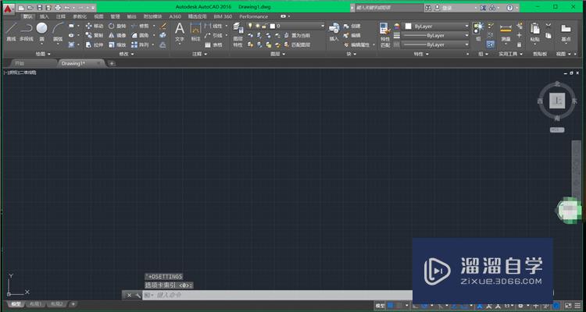Screen dimensions: 586x312
Task: Select the Text (文字) annotation tool
Action: tap(180, 32)
